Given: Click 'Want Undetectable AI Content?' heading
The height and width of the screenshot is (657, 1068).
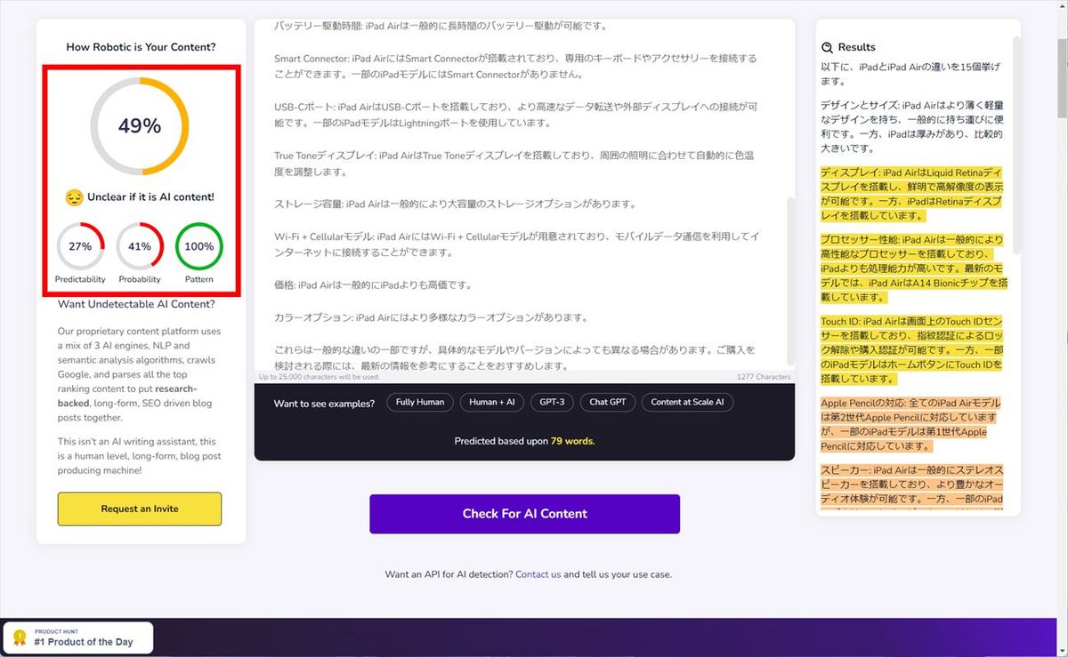Looking at the screenshot, I should click(x=136, y=304).
